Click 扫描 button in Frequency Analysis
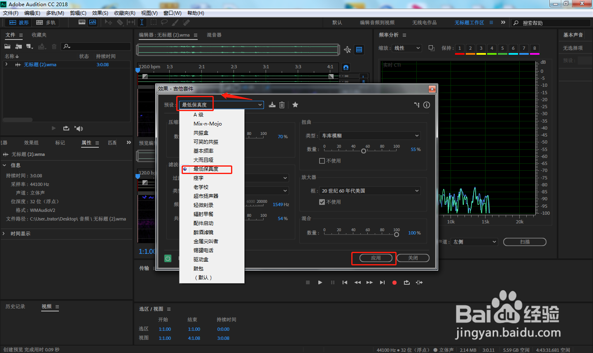 point(525,242)
